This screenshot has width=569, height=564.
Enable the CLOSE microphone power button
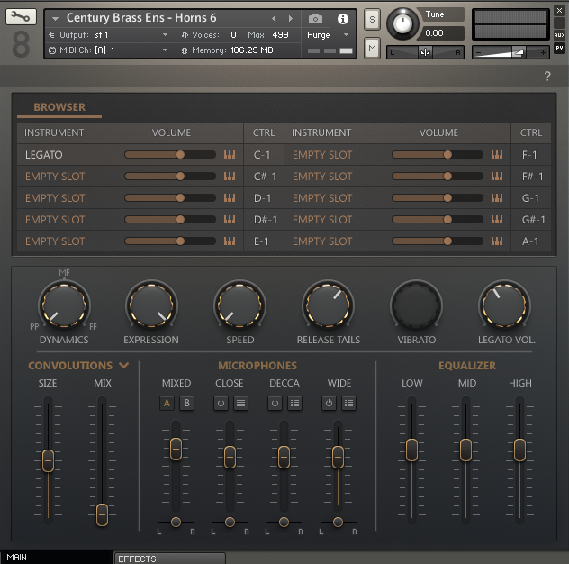point(221,403)
